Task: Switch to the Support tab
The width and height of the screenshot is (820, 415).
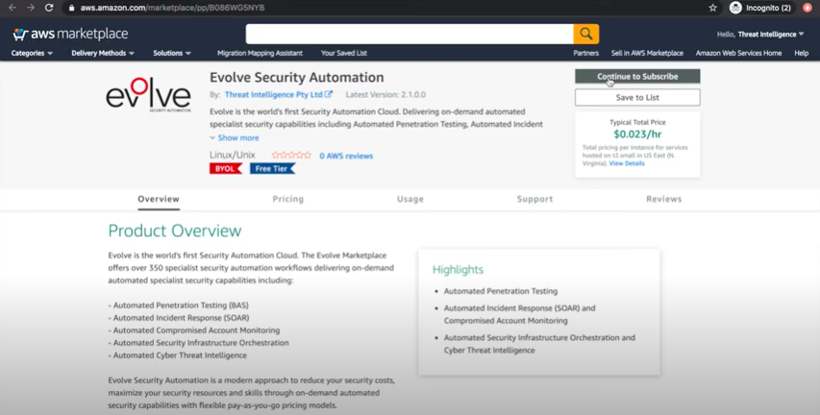Action: point(535,199)
